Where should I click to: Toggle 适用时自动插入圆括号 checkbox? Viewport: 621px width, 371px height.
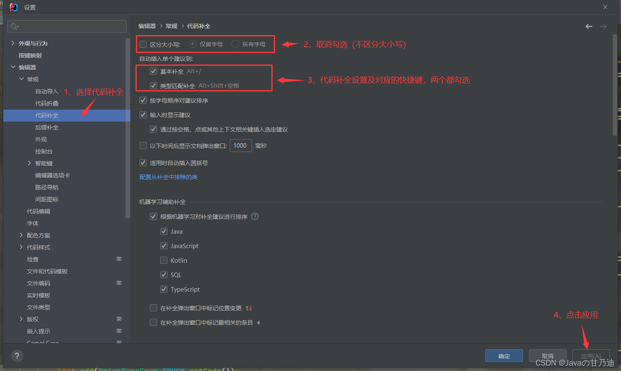pos(143,163)
